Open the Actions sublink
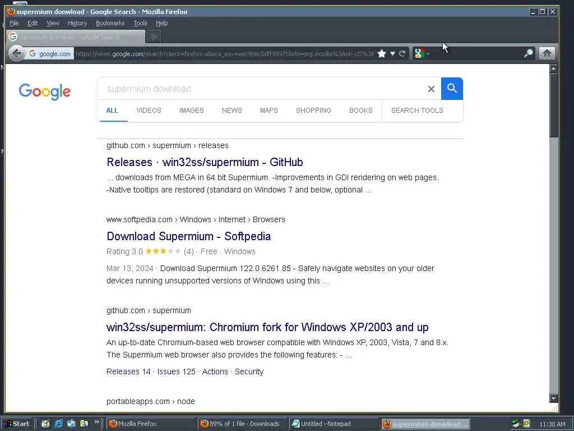Viewport: 574px width, 431px height. tap(215, 372)
